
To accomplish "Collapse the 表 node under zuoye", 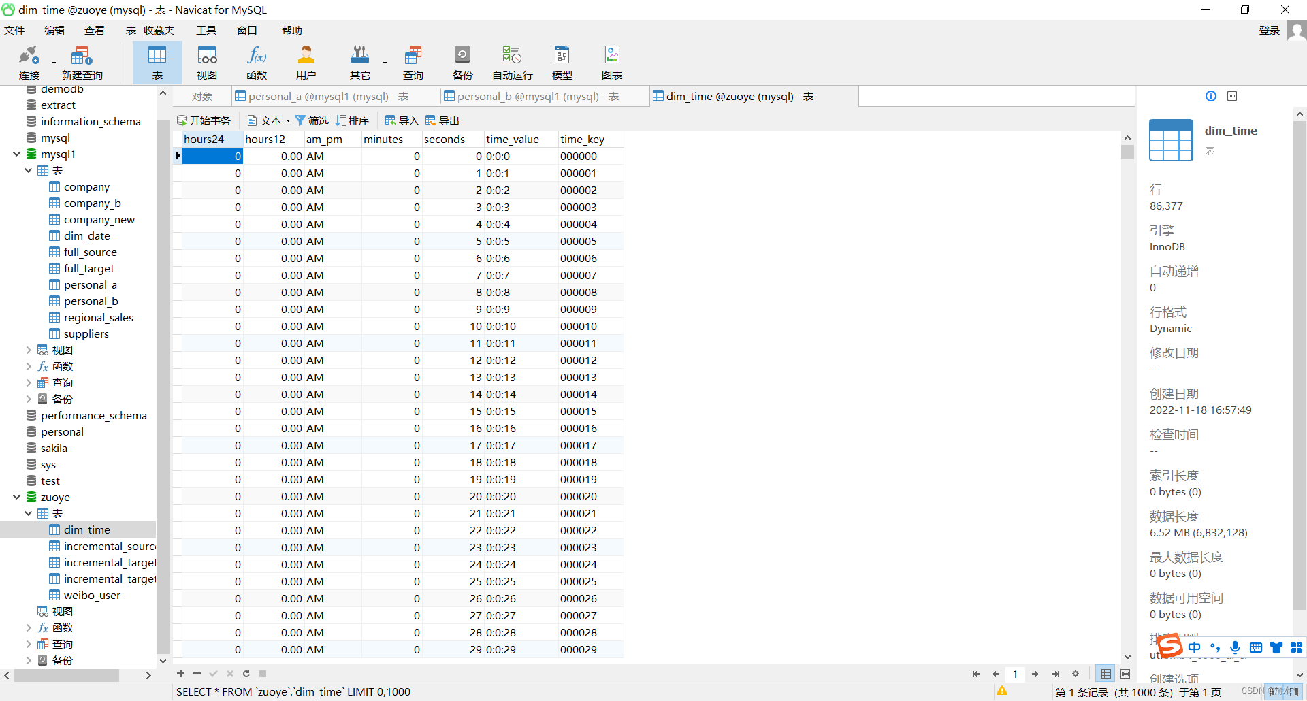I will coord(28,513).
